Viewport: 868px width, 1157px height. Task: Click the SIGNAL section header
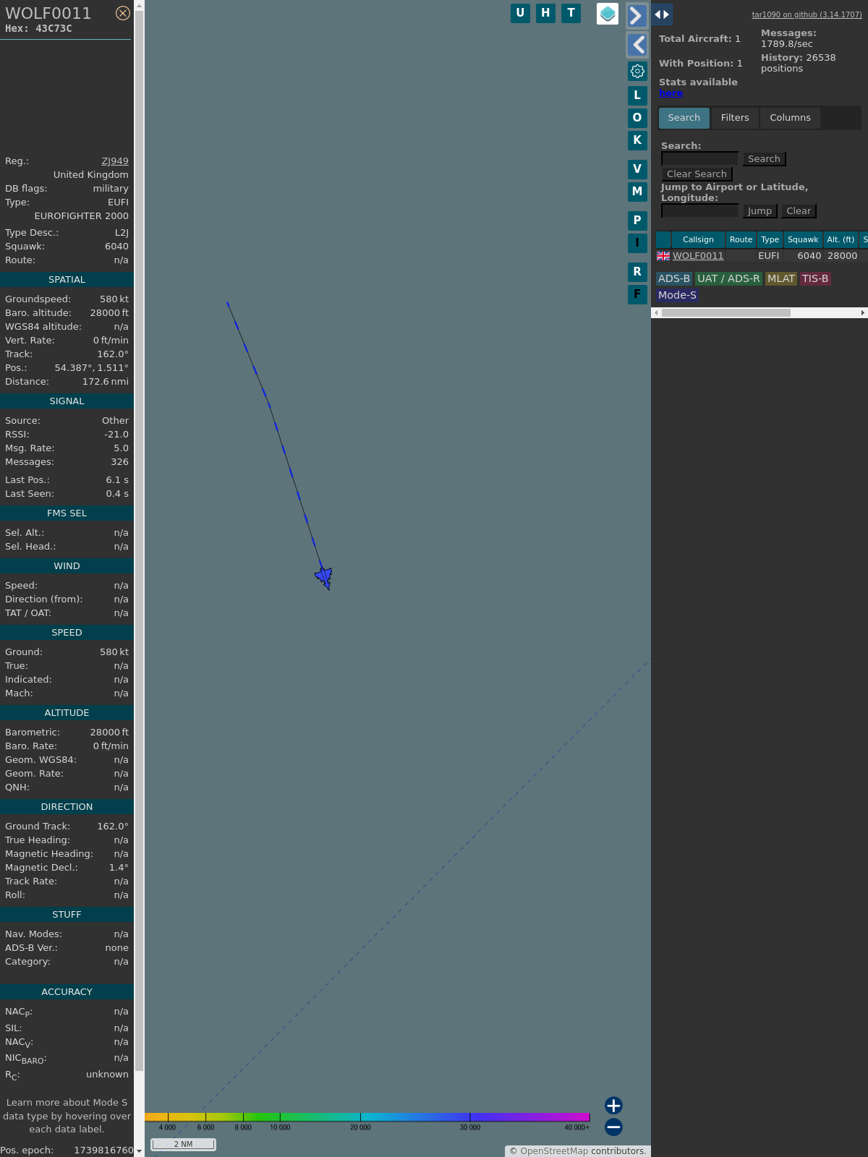[x=67, y=401]
